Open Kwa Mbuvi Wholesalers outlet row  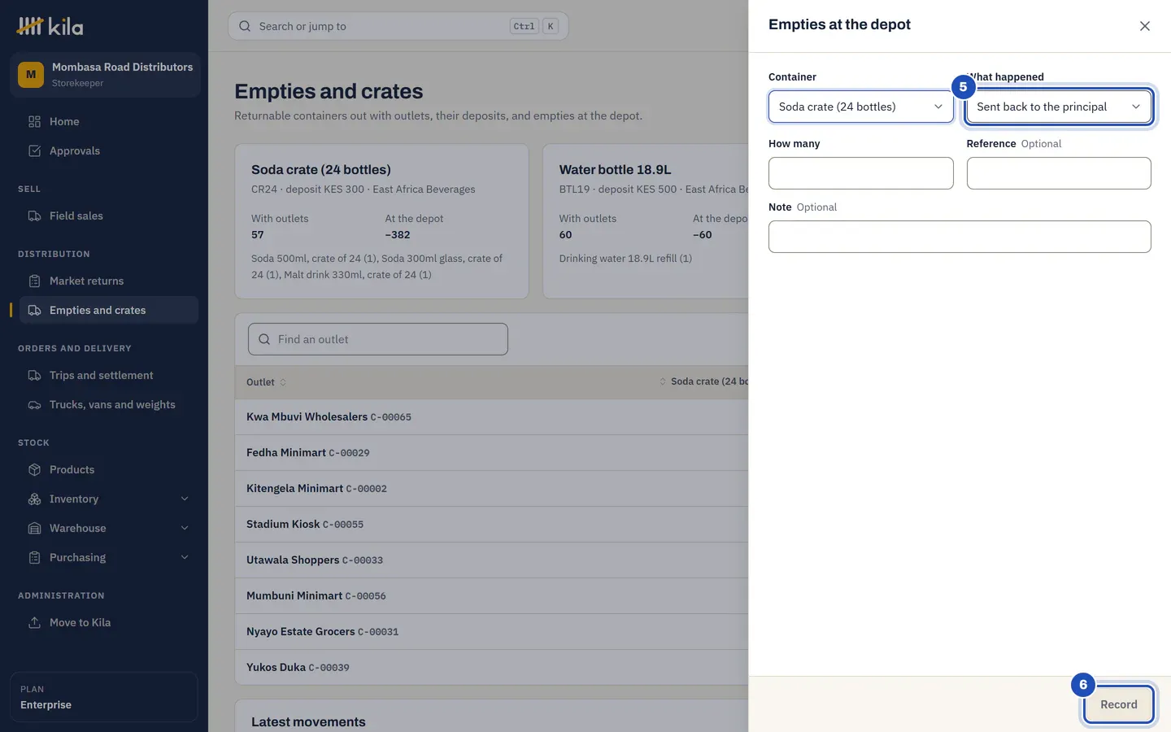[x=491, y=416]
